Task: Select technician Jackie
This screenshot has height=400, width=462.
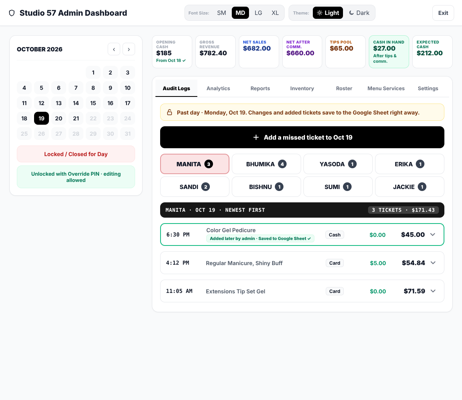Action: (x=410, y=187)
